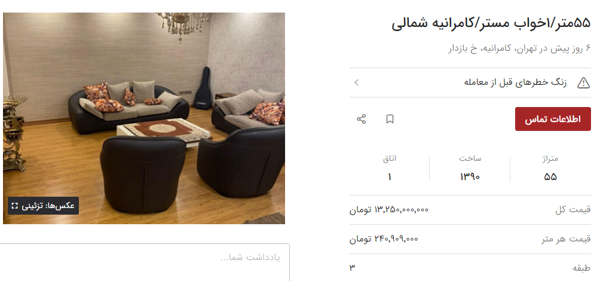Bookmark this listing with the bookmark icon
The width and height of the screenshot is (597, 281).
(x=390, y=119)
